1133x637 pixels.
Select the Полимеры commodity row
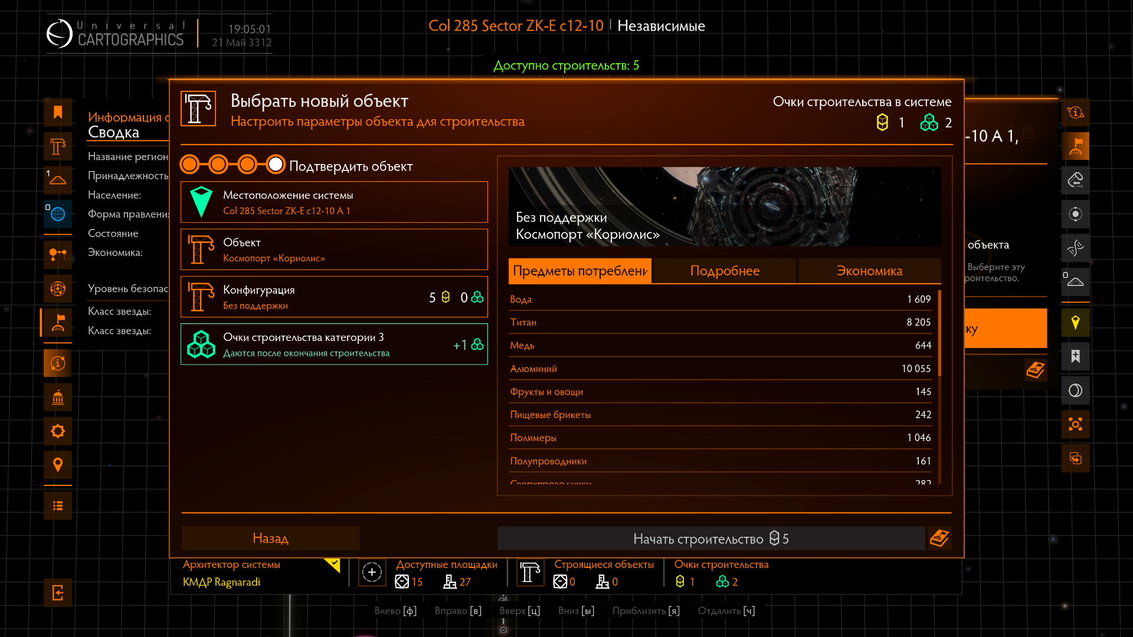tap(721, 438)
